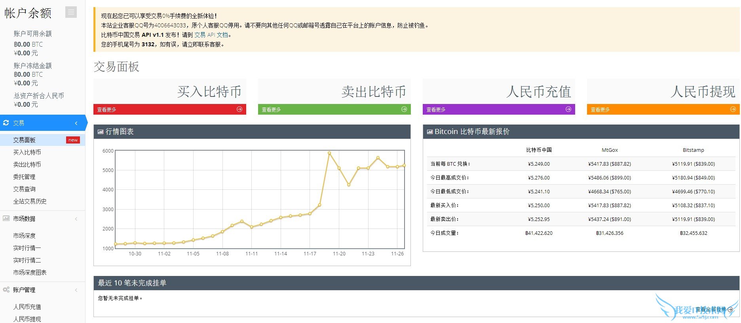Go to 实时行情一 page

[27, 248]
